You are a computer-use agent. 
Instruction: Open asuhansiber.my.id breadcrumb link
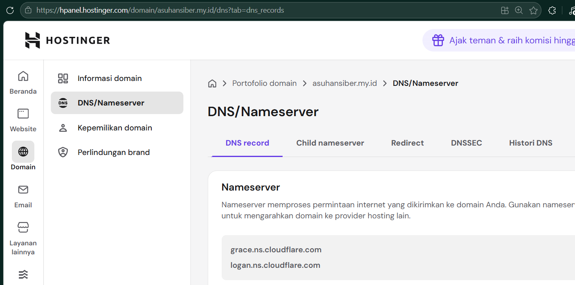coord(344,83)
